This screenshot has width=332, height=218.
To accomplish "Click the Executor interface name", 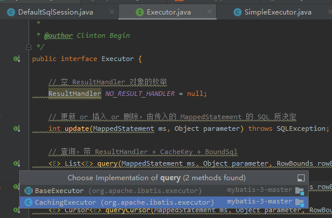I will click(x=118, y=59).
